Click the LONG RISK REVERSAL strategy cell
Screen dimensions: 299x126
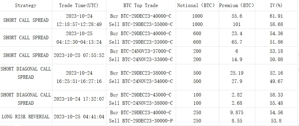[x=26, y=117]
